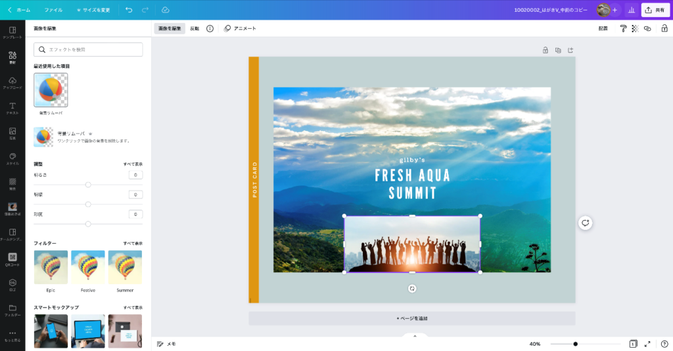Viewport: 673px width, 351px height.
Task: Click the redo arrow icon
Action: 145,10
